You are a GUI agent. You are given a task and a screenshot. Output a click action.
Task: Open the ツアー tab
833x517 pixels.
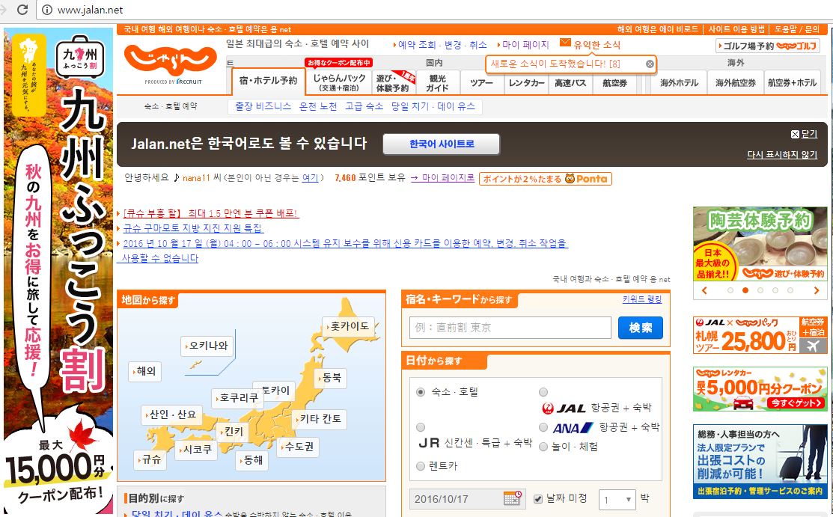tap(481, 82)
